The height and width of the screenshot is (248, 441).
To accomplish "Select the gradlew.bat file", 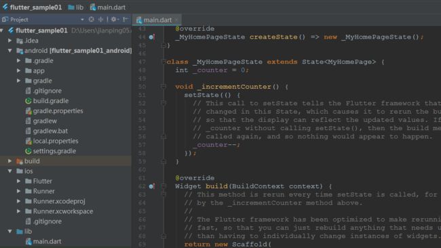I will coord(50,131).
